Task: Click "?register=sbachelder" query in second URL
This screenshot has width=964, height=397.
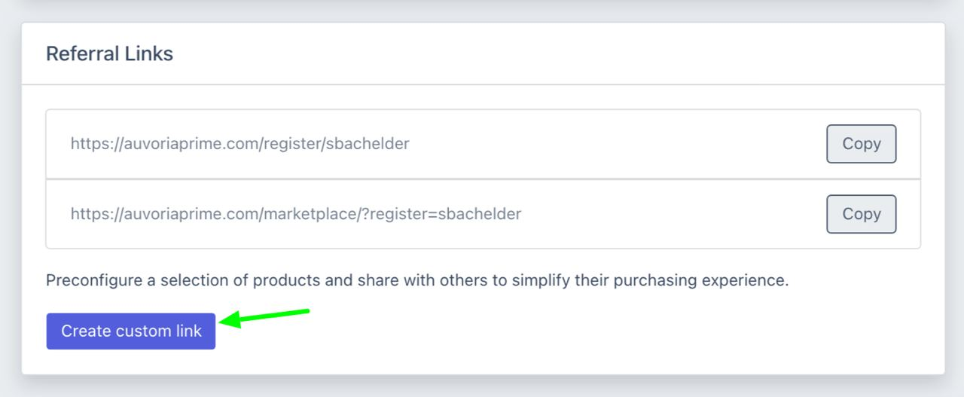Action: pyautogui.click(x=441, y=214)
